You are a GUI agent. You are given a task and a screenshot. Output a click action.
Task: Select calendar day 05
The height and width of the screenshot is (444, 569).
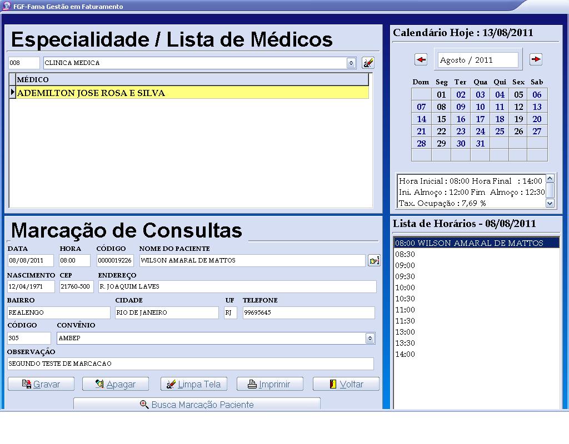pyautogui.click(x=518, y=94)
